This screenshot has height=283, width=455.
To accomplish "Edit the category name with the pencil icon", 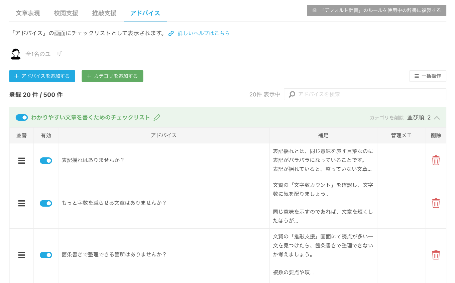I will click(x=157, y=117).
